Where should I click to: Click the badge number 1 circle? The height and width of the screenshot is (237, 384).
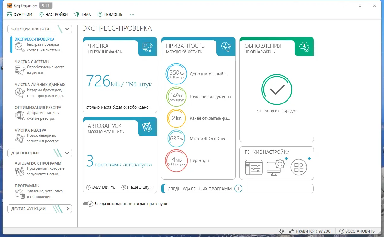coord(238,189)
